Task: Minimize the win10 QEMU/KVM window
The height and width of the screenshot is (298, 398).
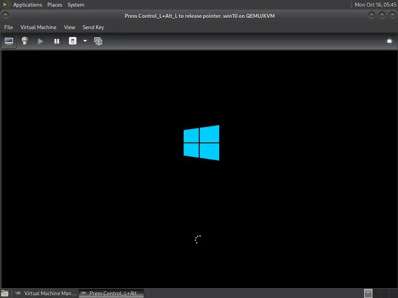Action: 371,16
